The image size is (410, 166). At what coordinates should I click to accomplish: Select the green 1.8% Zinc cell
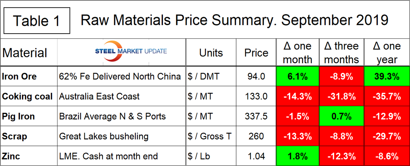tap(297, 156)
